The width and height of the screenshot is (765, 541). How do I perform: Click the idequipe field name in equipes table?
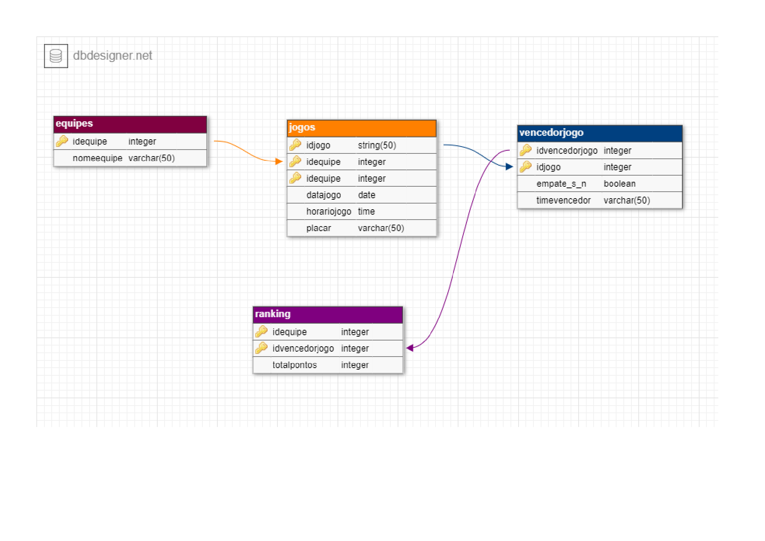coord(90,142)
